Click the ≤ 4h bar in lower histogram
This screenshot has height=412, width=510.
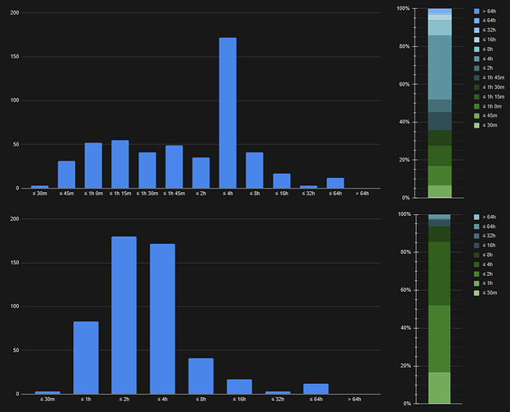[x=162, y=319]
